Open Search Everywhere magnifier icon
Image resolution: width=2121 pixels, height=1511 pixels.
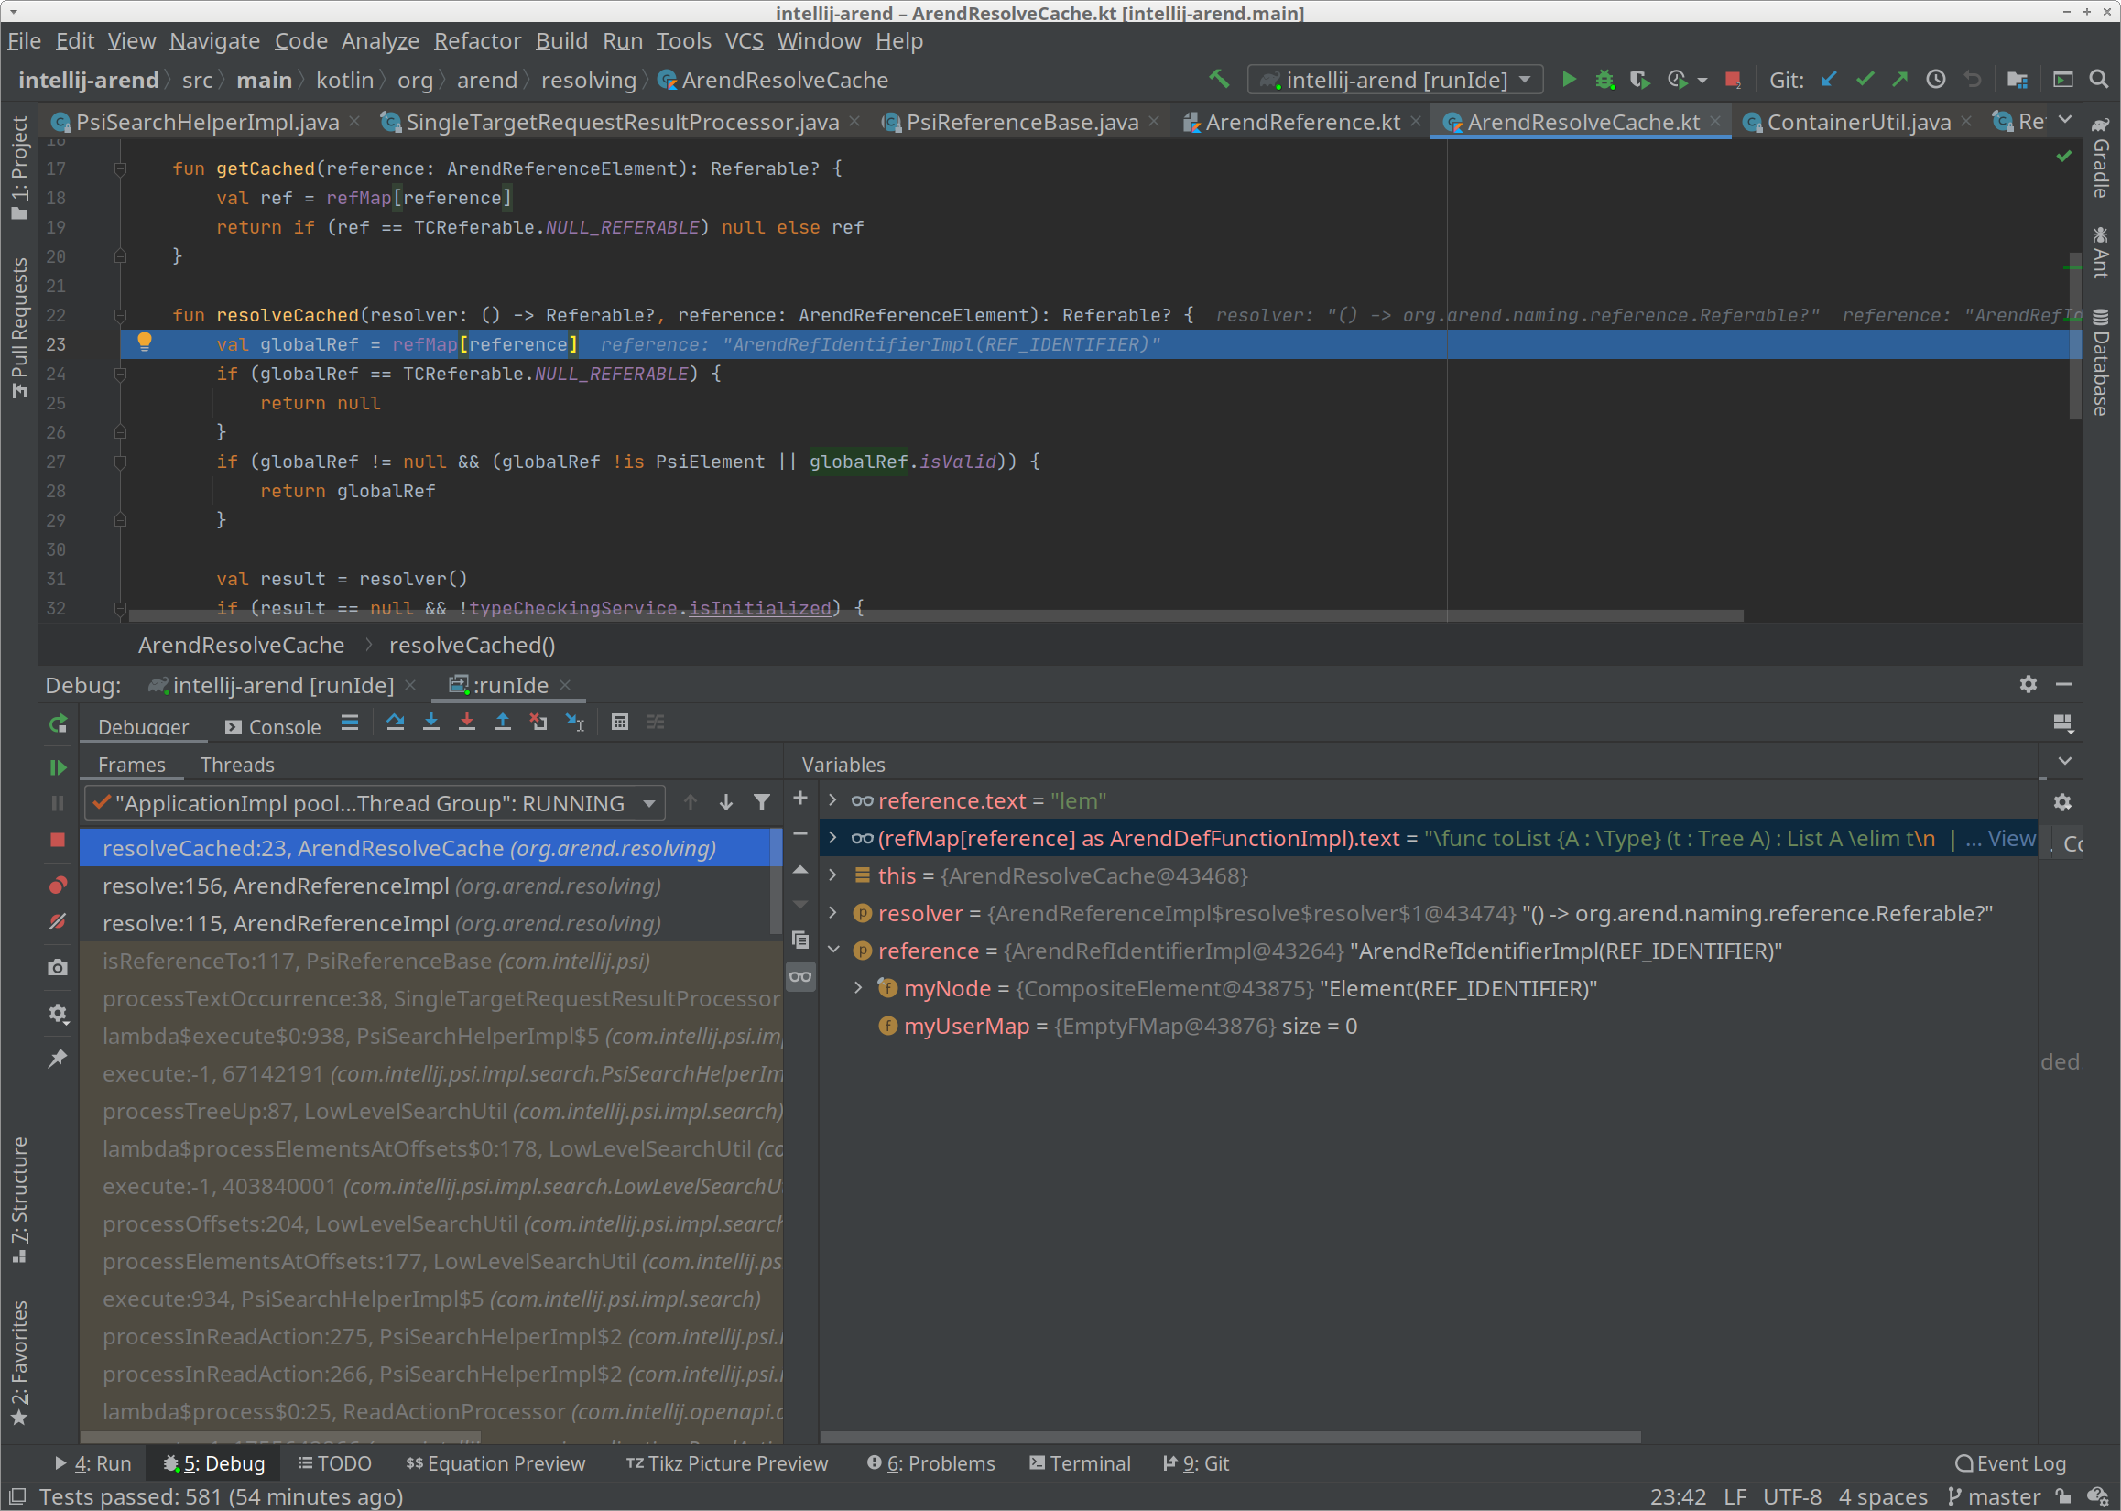(x=2099, y=79)
